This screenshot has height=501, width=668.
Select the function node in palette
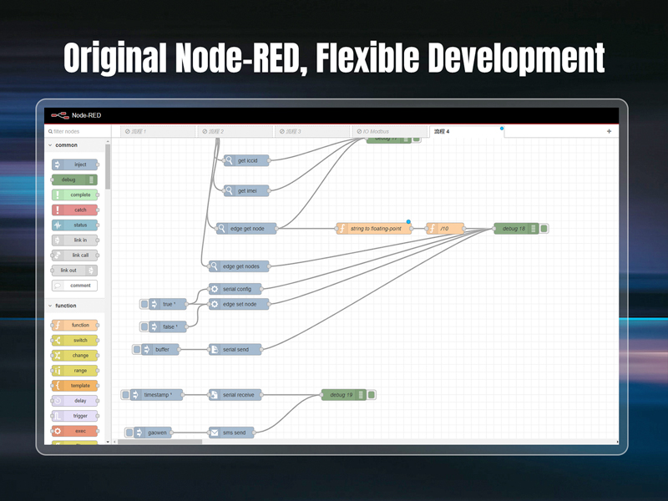pyautogui.click(x=75, y=325)
